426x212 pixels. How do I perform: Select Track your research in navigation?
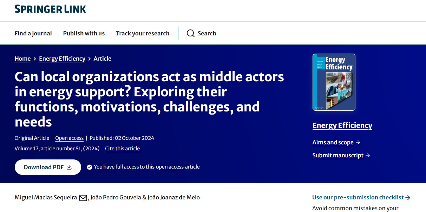[143, 33]
